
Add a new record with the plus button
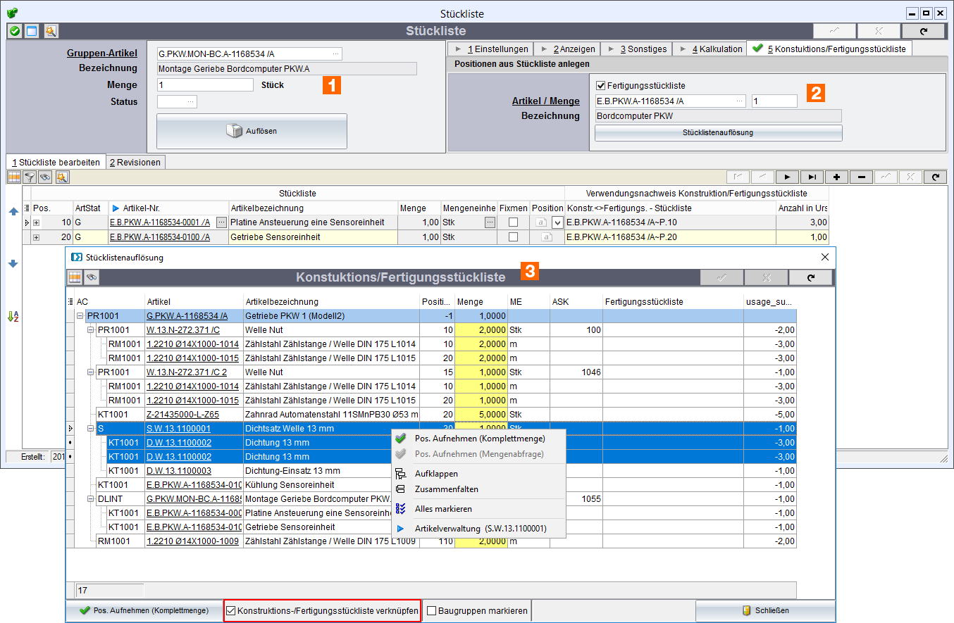tap(836, 177)
